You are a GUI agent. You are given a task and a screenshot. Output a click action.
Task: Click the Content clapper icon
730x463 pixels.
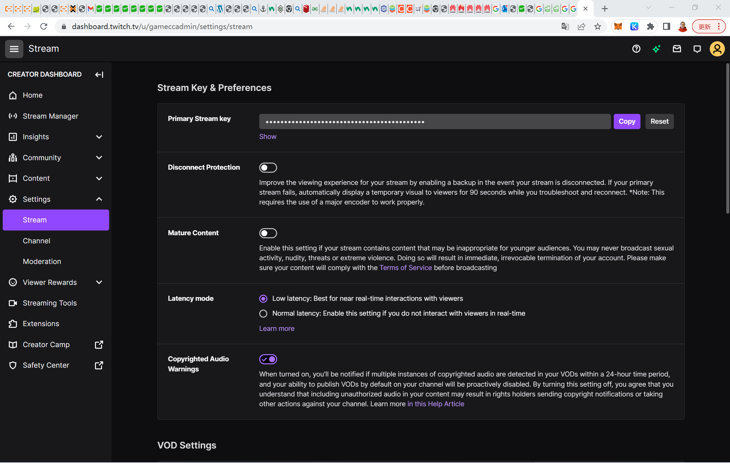[x=13, y=178]
